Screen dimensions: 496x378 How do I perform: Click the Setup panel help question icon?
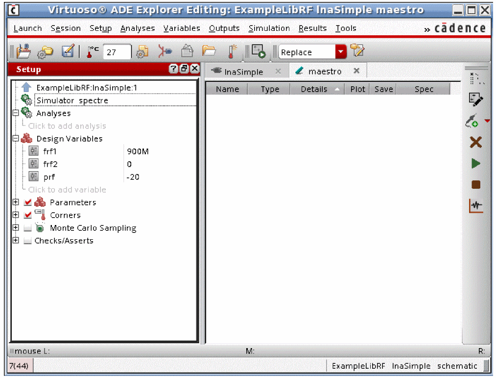(x=173, y=69)
